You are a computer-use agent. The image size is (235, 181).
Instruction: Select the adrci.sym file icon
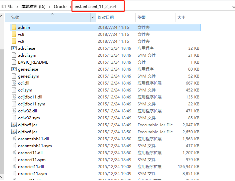14,55
